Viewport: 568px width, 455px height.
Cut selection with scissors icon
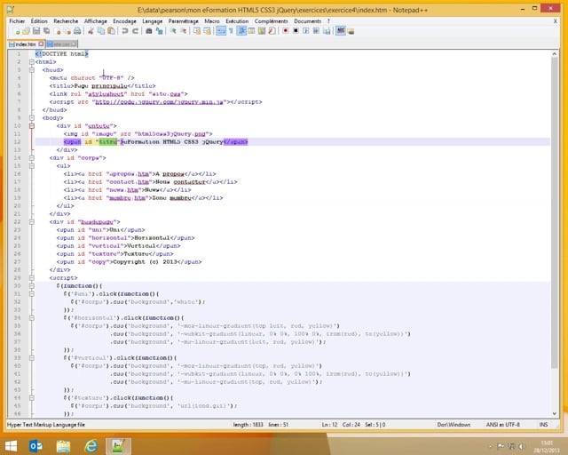tap(91, 31)
